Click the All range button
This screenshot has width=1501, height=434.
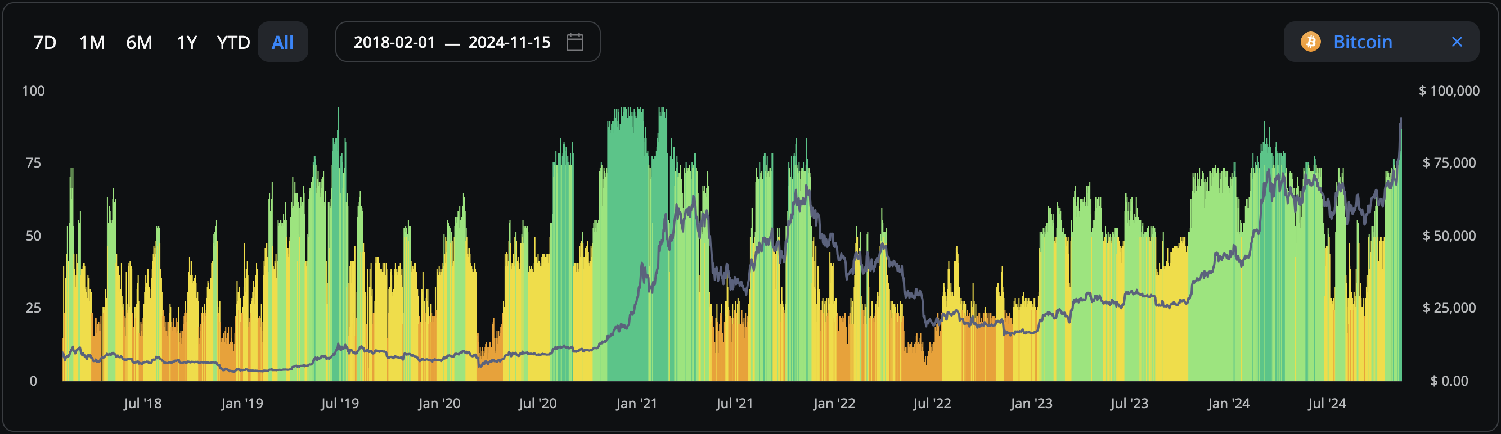282,43
